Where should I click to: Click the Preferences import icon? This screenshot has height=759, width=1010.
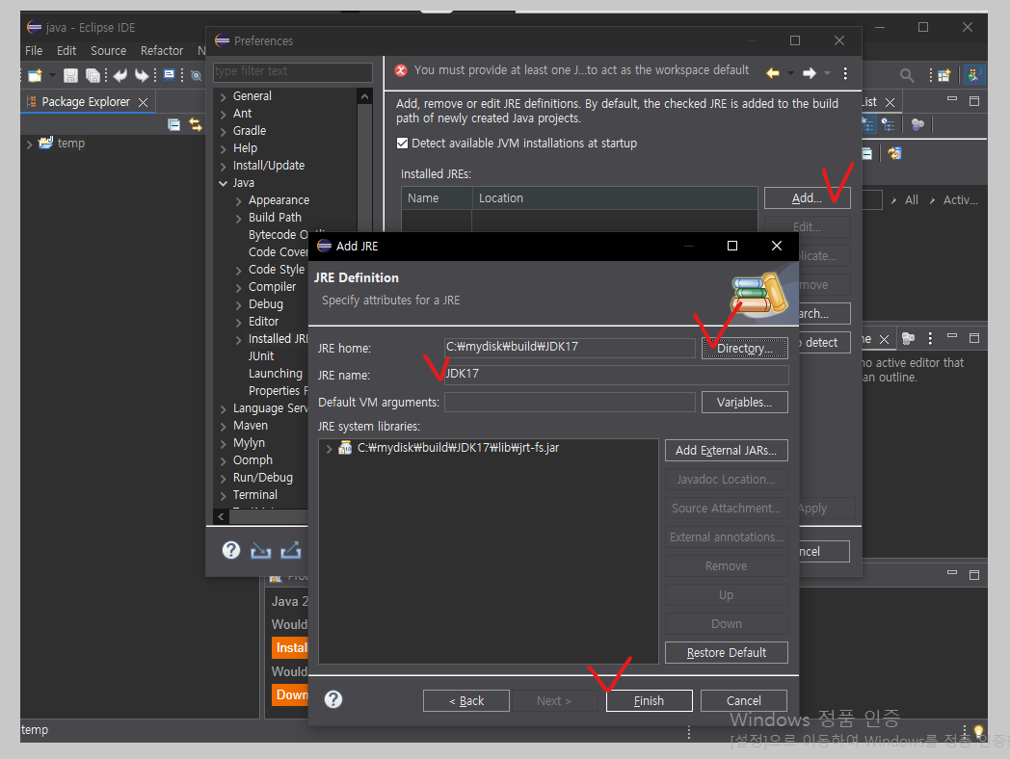pyautogui.click(x=261, y=550)
